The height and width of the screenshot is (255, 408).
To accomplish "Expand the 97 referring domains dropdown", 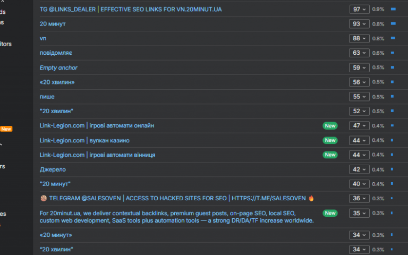I will tap(359, 10).
